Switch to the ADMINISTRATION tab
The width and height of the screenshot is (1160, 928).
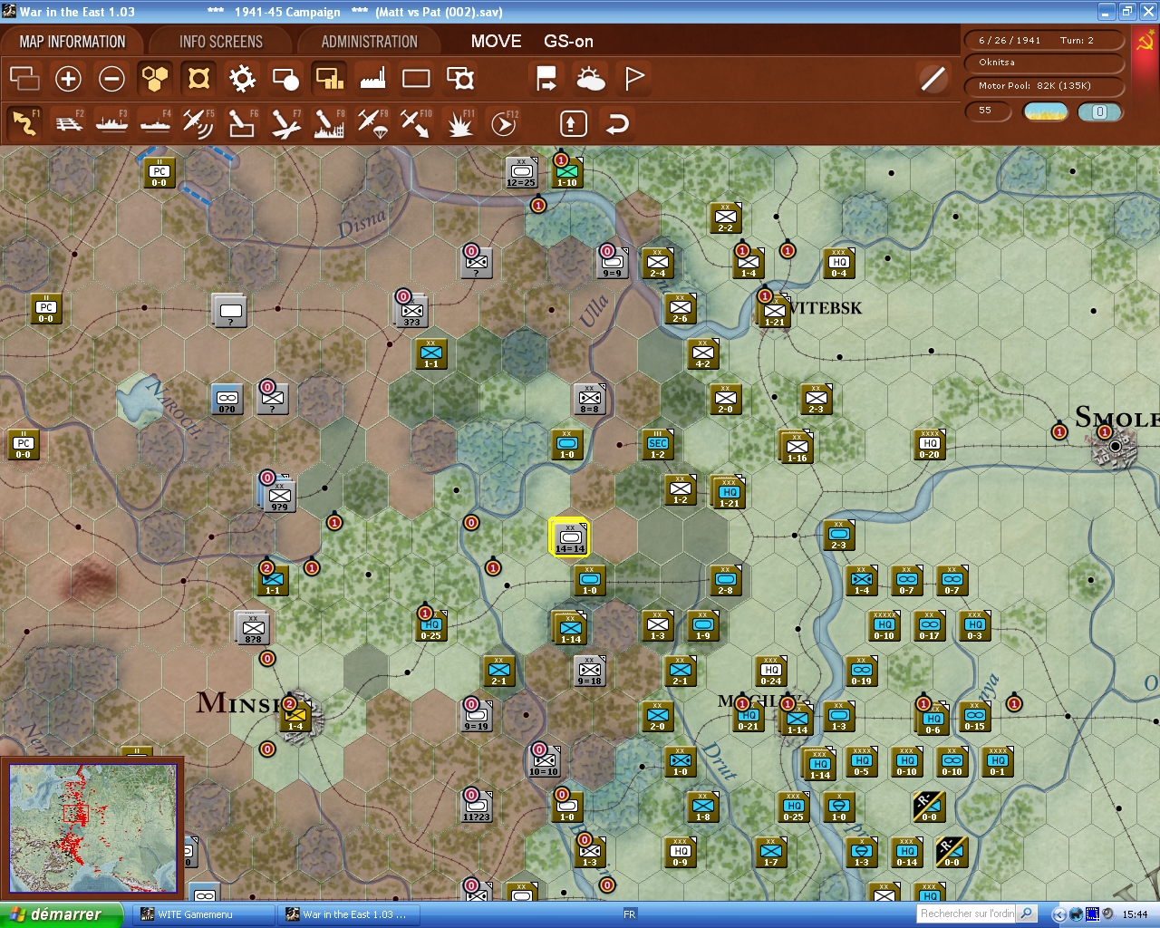coord(370,42)
